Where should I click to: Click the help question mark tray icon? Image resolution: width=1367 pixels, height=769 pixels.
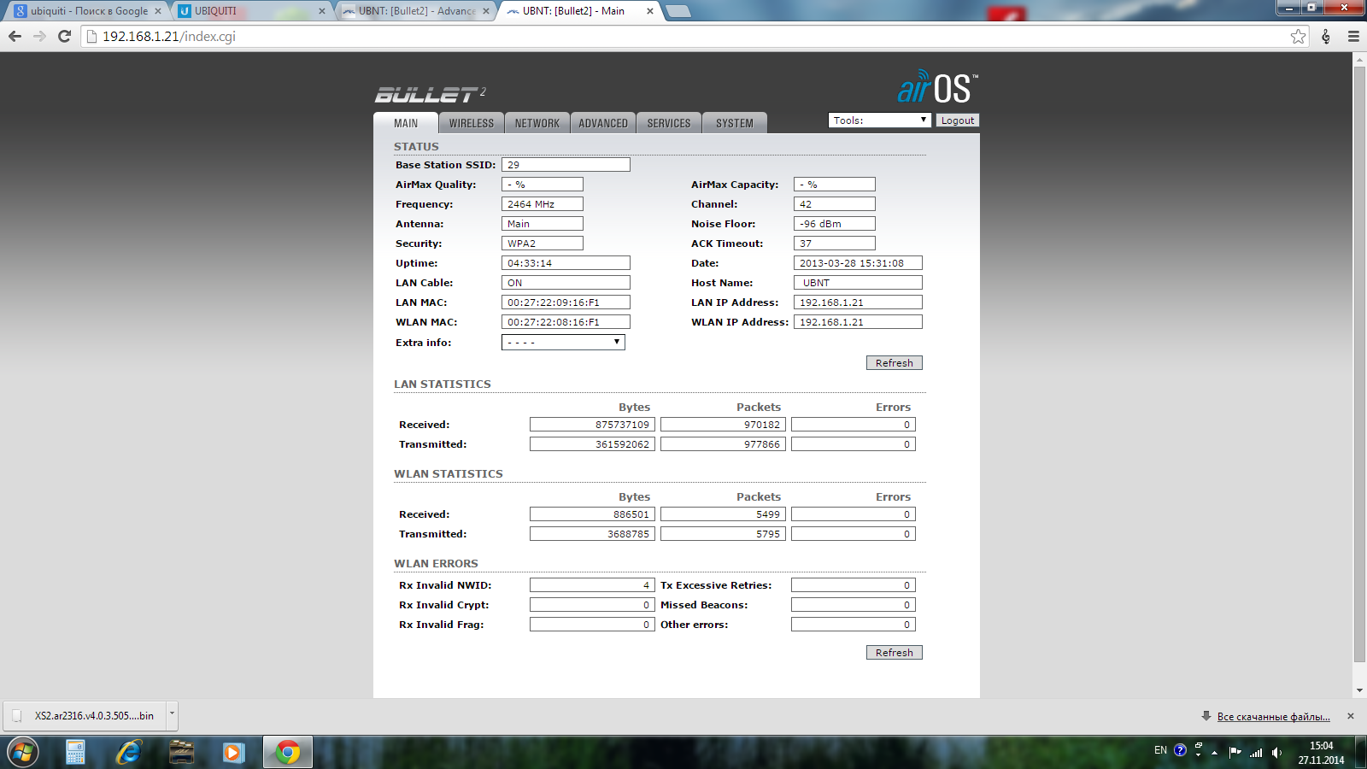[x=1180, y=750]
